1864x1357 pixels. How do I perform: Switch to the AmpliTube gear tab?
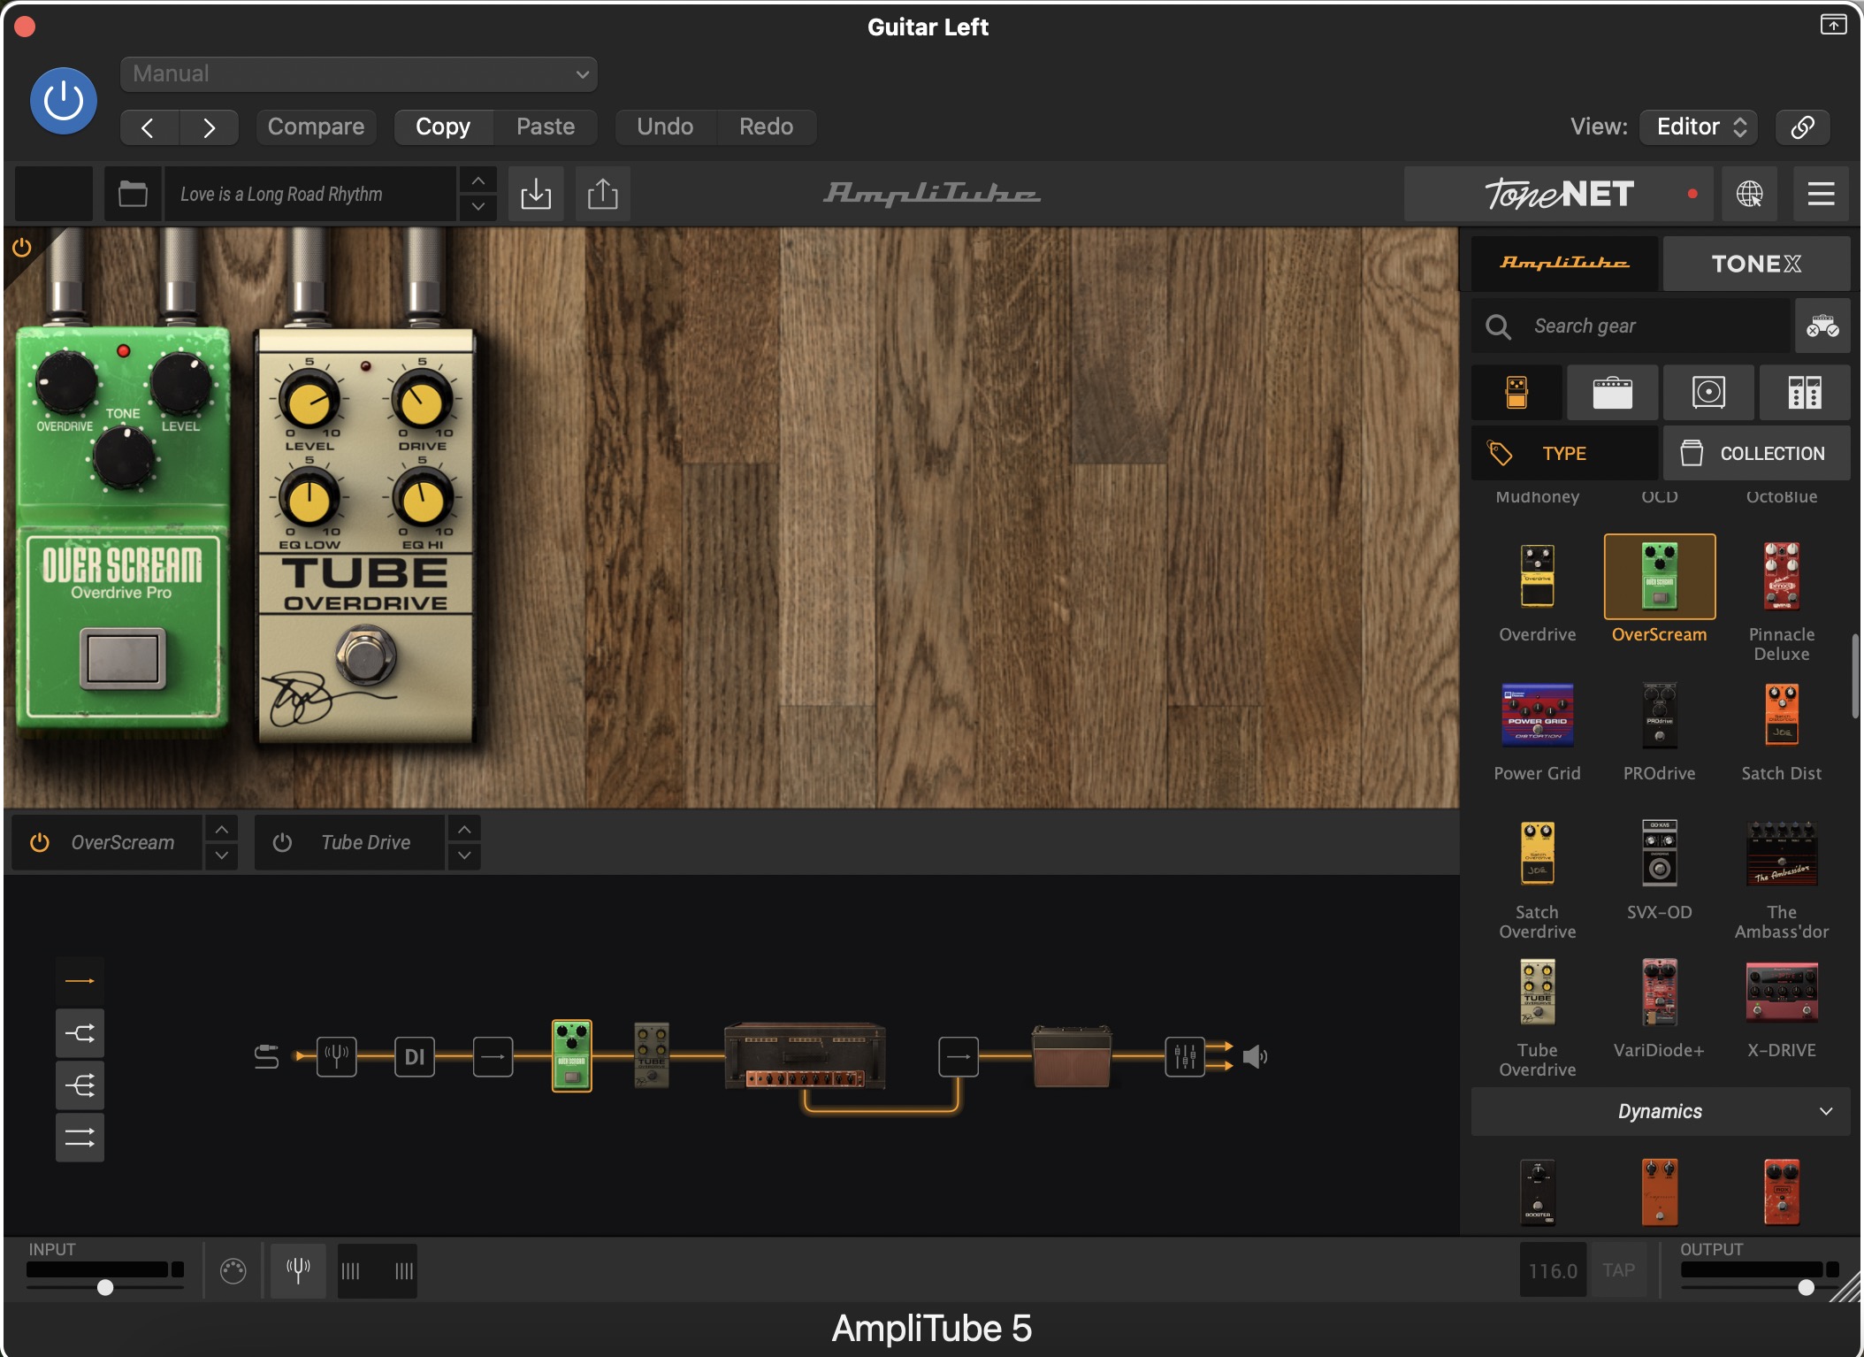coord(1564,263)
